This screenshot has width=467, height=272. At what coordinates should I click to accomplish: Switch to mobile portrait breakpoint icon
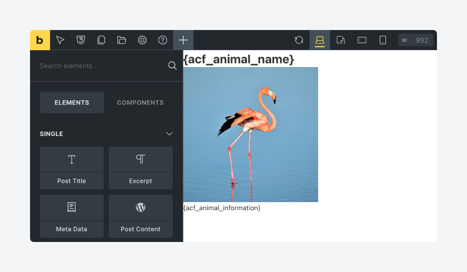(x=383, y=40)
